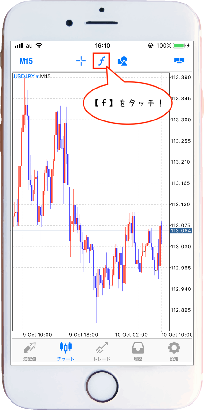Tap the 113.390 price scale label
Screen dimensions: 204x410
pos(181,77)
